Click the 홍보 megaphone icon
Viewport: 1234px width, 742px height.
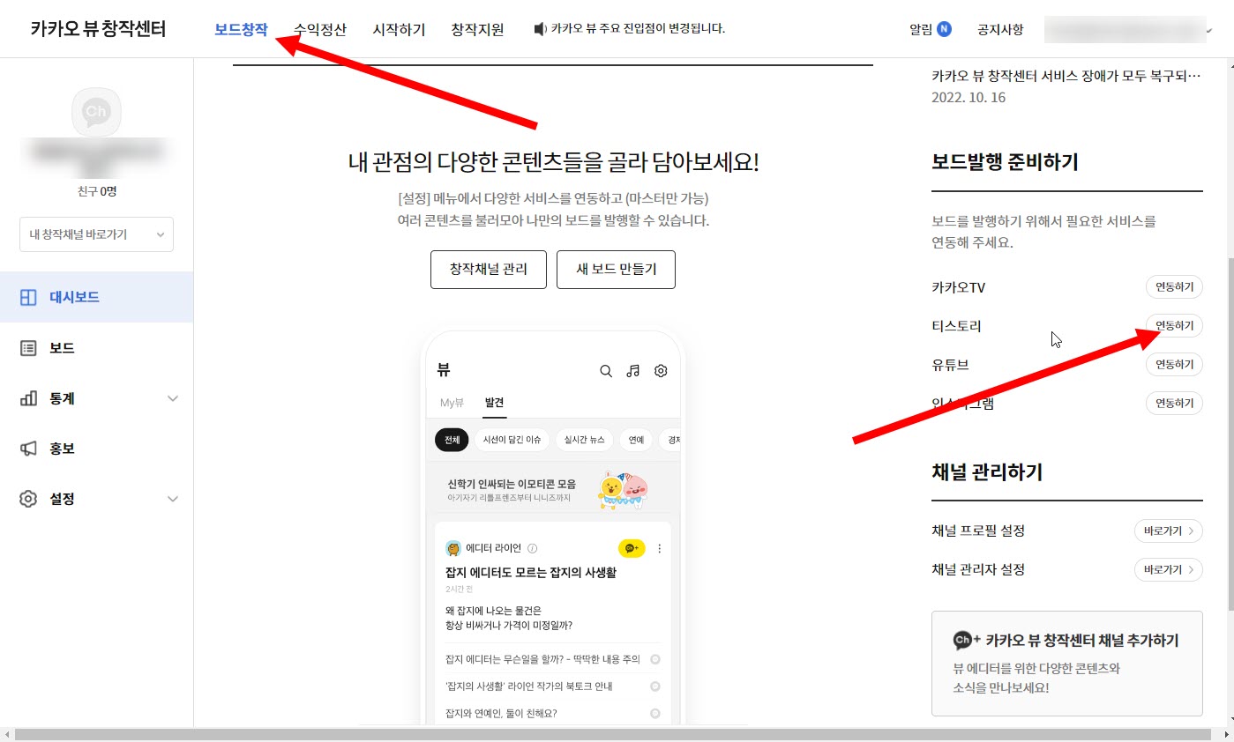point(28,449)
